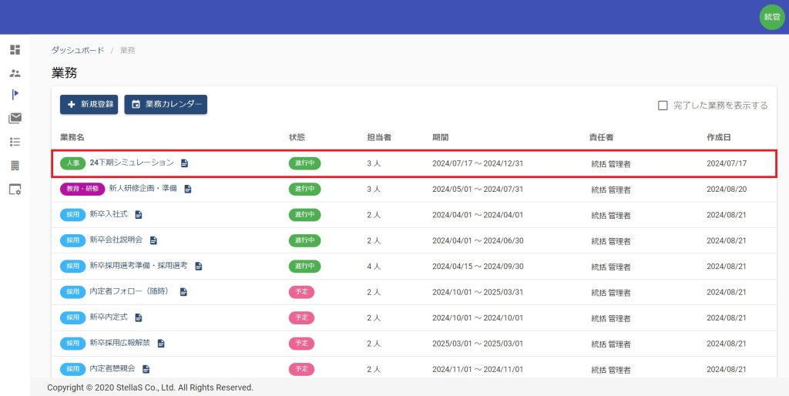Screen dimensions: 789x396
Task: Open the window settings icon in sidebar
Action: click(x=15, y=190)
